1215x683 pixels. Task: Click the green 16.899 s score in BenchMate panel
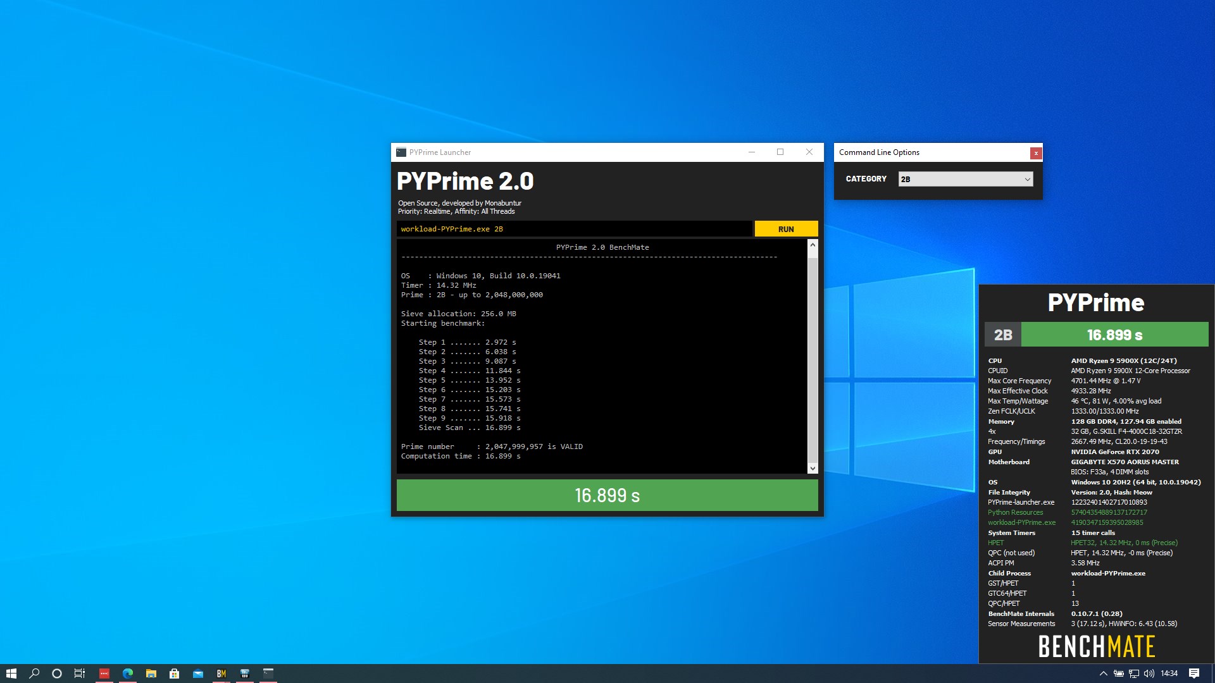[1115, 335]
